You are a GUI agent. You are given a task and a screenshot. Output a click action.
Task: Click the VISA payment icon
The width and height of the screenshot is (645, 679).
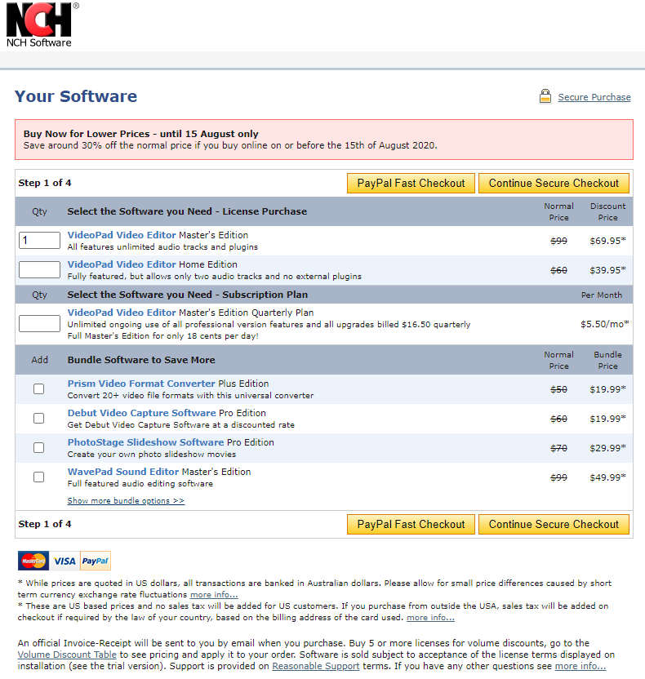(64, 561)
